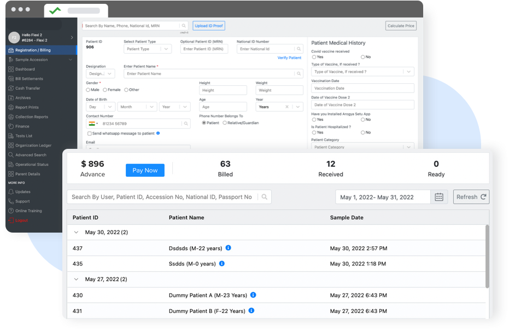Click the Verify Patient link
The width and height of the screenshot is (509, 330).
point(289,57)
